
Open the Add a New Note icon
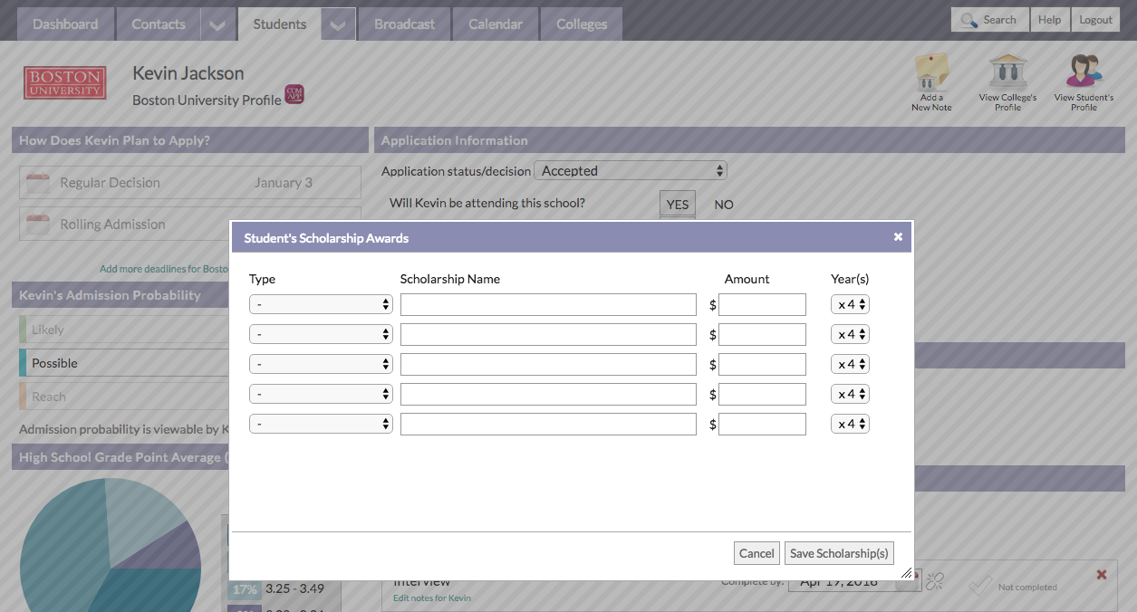point(931,81)
